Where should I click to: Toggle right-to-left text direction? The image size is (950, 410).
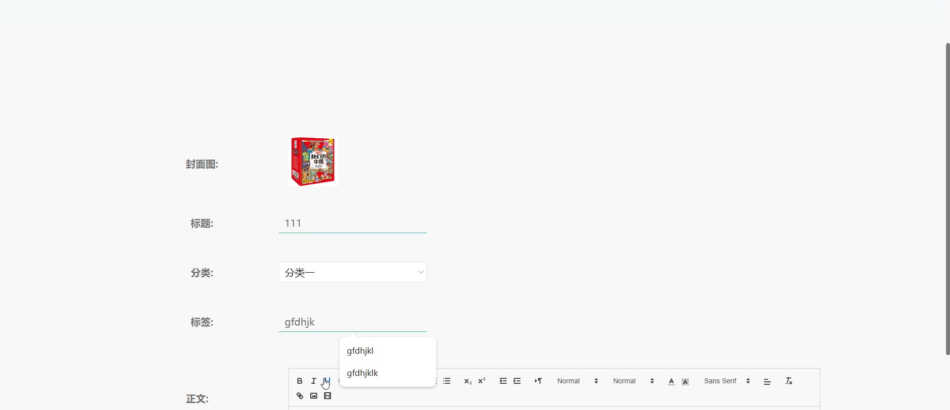tap(538, 381)
